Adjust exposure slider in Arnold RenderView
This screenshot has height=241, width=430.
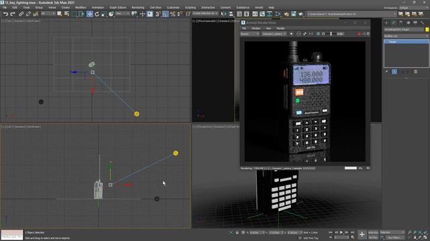click(331, 34)
